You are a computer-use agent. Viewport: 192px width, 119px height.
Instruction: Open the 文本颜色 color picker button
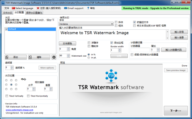(x=68, y=44)
